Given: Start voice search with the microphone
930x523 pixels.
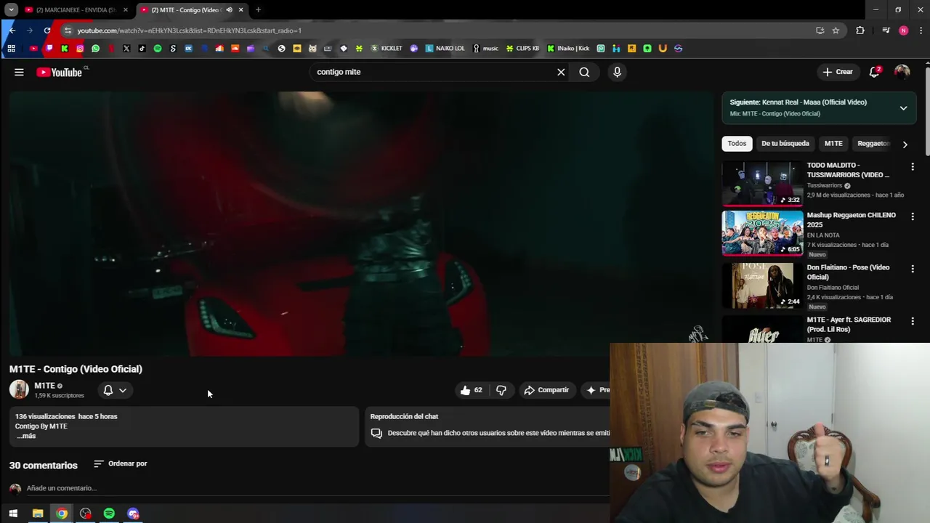Looking at the screenshot, I should point(617,72).
